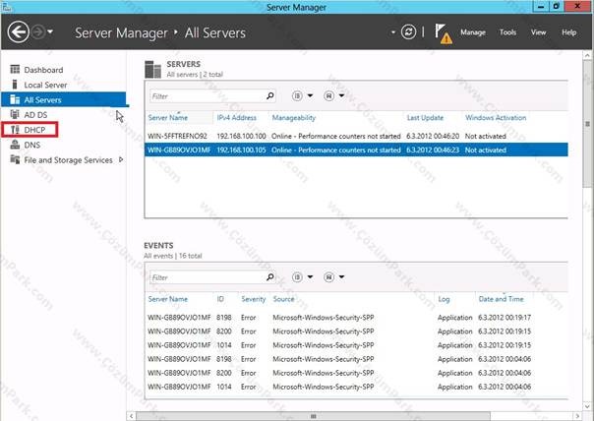Open the Events list options icon

(297, 277)
